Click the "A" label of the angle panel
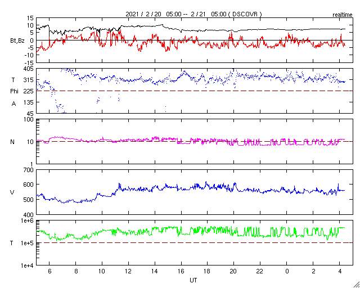This screenshot has width=360, height=288. tap(13, 104)
